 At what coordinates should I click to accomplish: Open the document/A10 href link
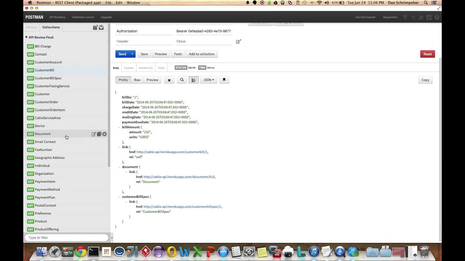[x=179, y=177]
